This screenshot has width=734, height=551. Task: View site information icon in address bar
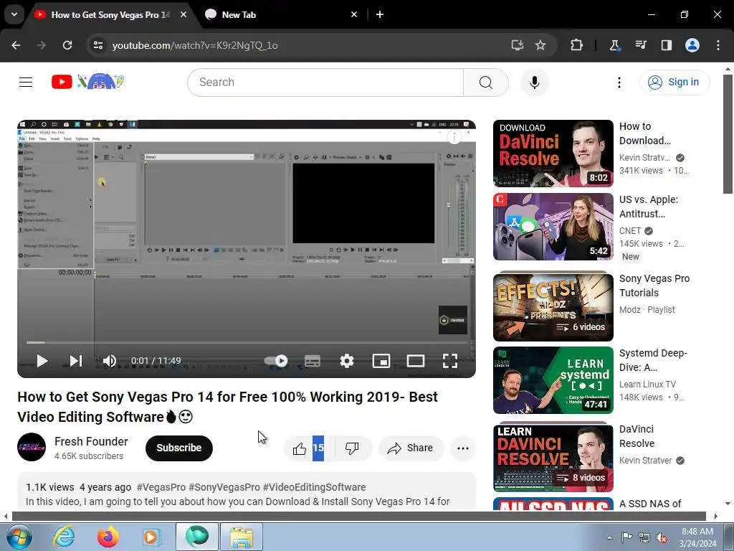tap(97, 45)
